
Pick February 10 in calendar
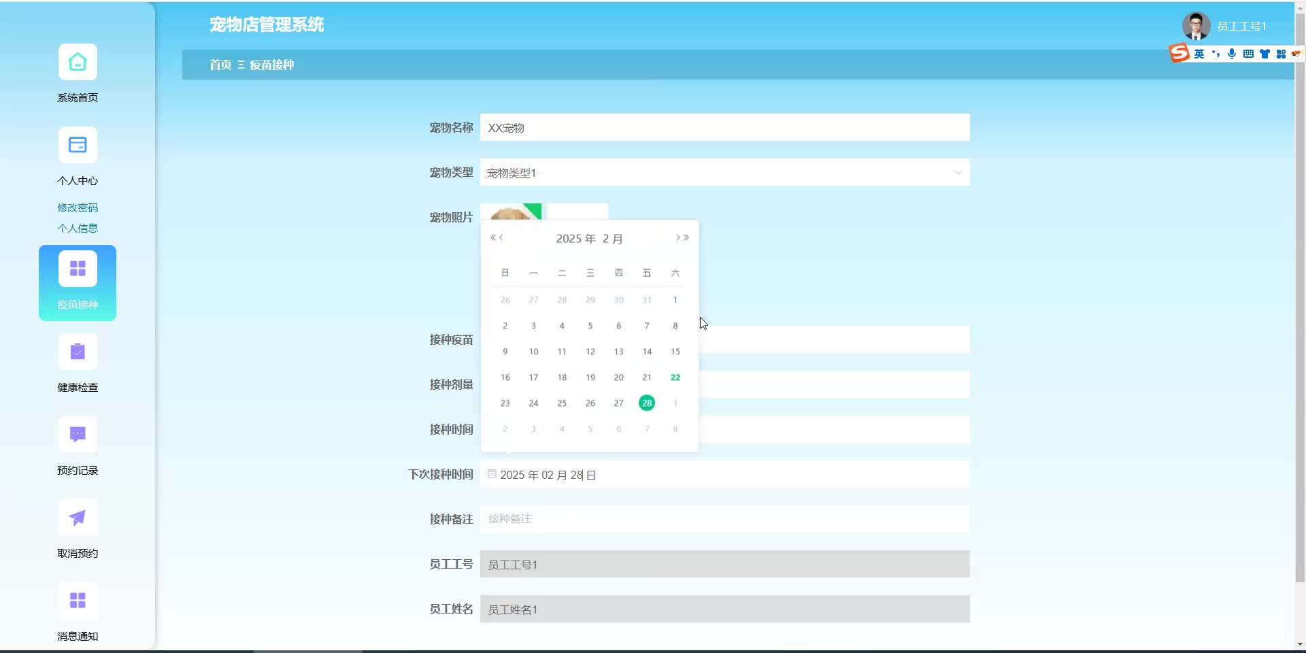coord(533,352)
